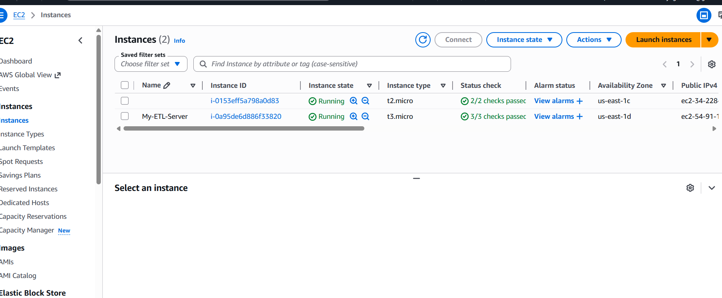The height and width of the screenshot is (298, 722).
Task: Open details panel settings gear
Action: (x=690, y=188)
